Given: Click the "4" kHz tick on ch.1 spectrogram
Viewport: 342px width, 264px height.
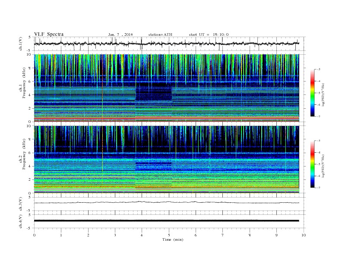Looking at the screenshot, I should (30, 95).
